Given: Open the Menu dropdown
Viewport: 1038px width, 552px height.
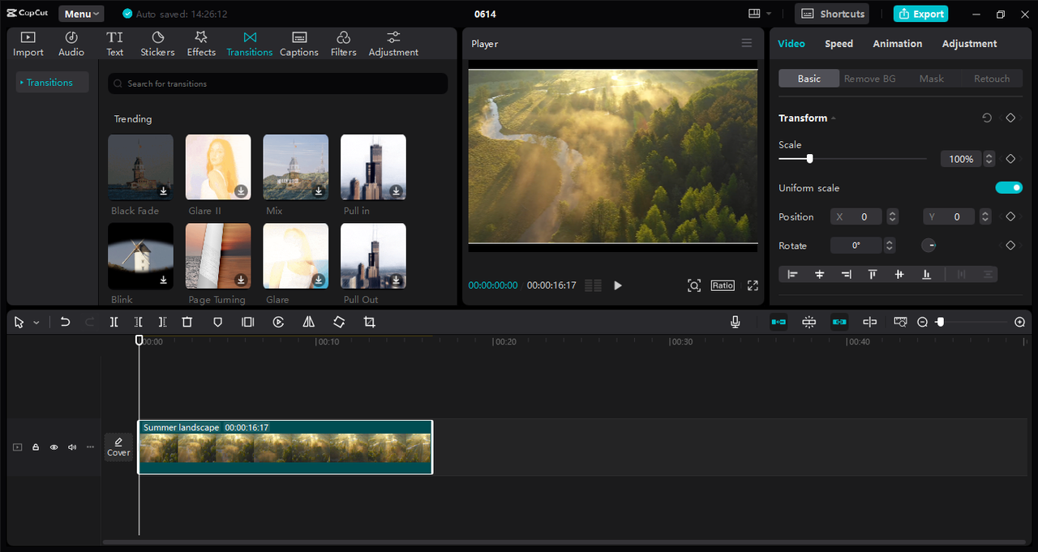Looking at the screenshot, I should [x=81, y=14].
